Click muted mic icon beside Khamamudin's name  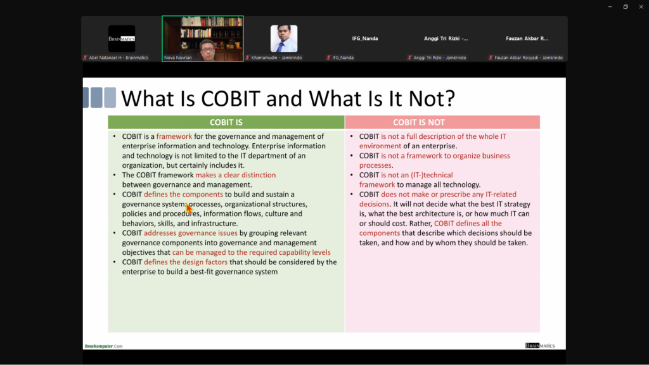point(247,58)
